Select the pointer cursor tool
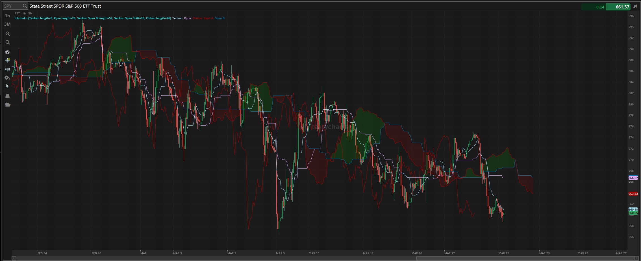Screen dimensions: 641x261 pos(8,86)
